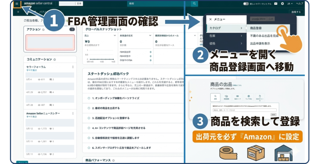Choose 出品申請を表示 from the submenu
Viewport: 313px width, 164px height.
(x=260, y=43)
